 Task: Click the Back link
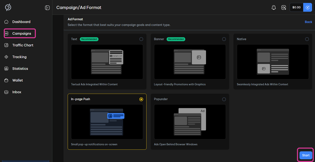coord(308,22)
